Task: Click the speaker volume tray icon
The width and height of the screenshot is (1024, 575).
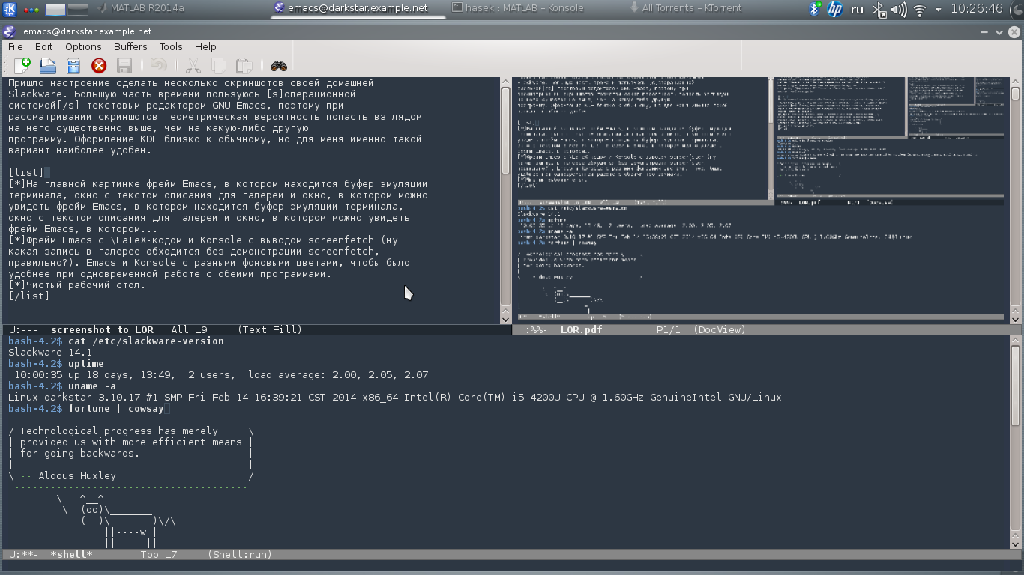Action: click(898, 10)
